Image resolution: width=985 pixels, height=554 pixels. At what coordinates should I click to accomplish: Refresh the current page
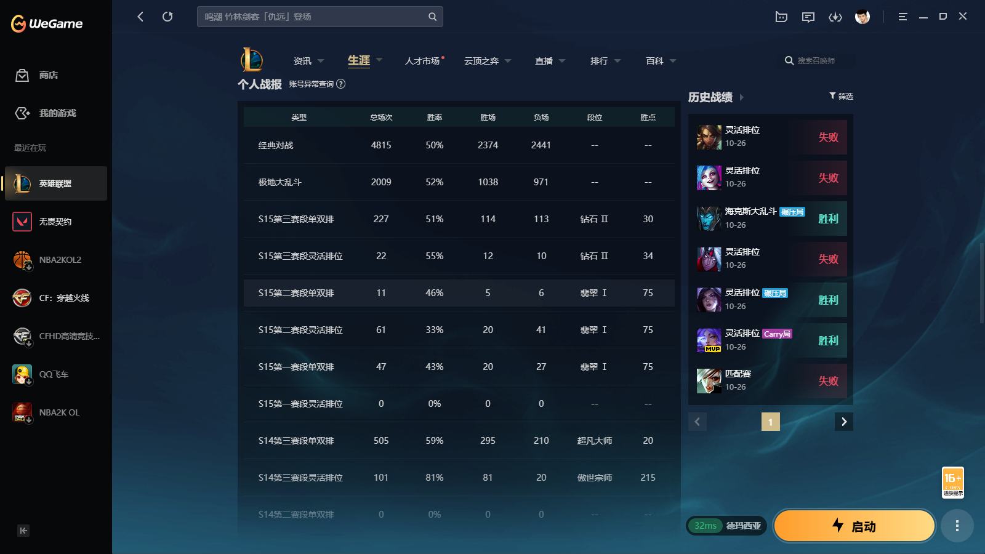coord(167,17)
